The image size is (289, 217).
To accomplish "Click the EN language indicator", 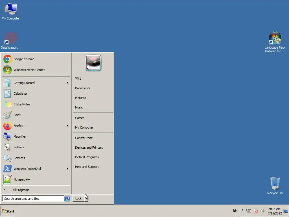I will click(235, 211).
